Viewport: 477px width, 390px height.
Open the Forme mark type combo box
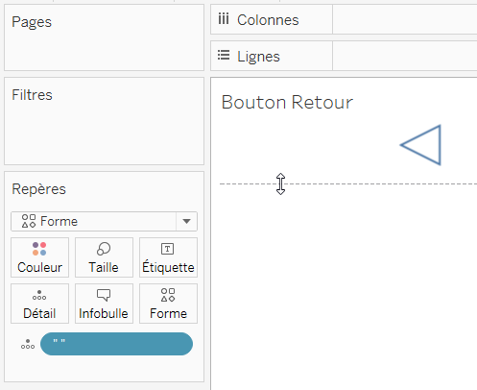point(104,221)
